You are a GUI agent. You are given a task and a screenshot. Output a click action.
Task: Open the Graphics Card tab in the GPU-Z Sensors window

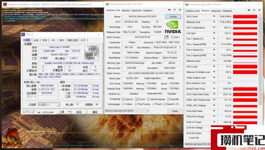click(192, 11)
